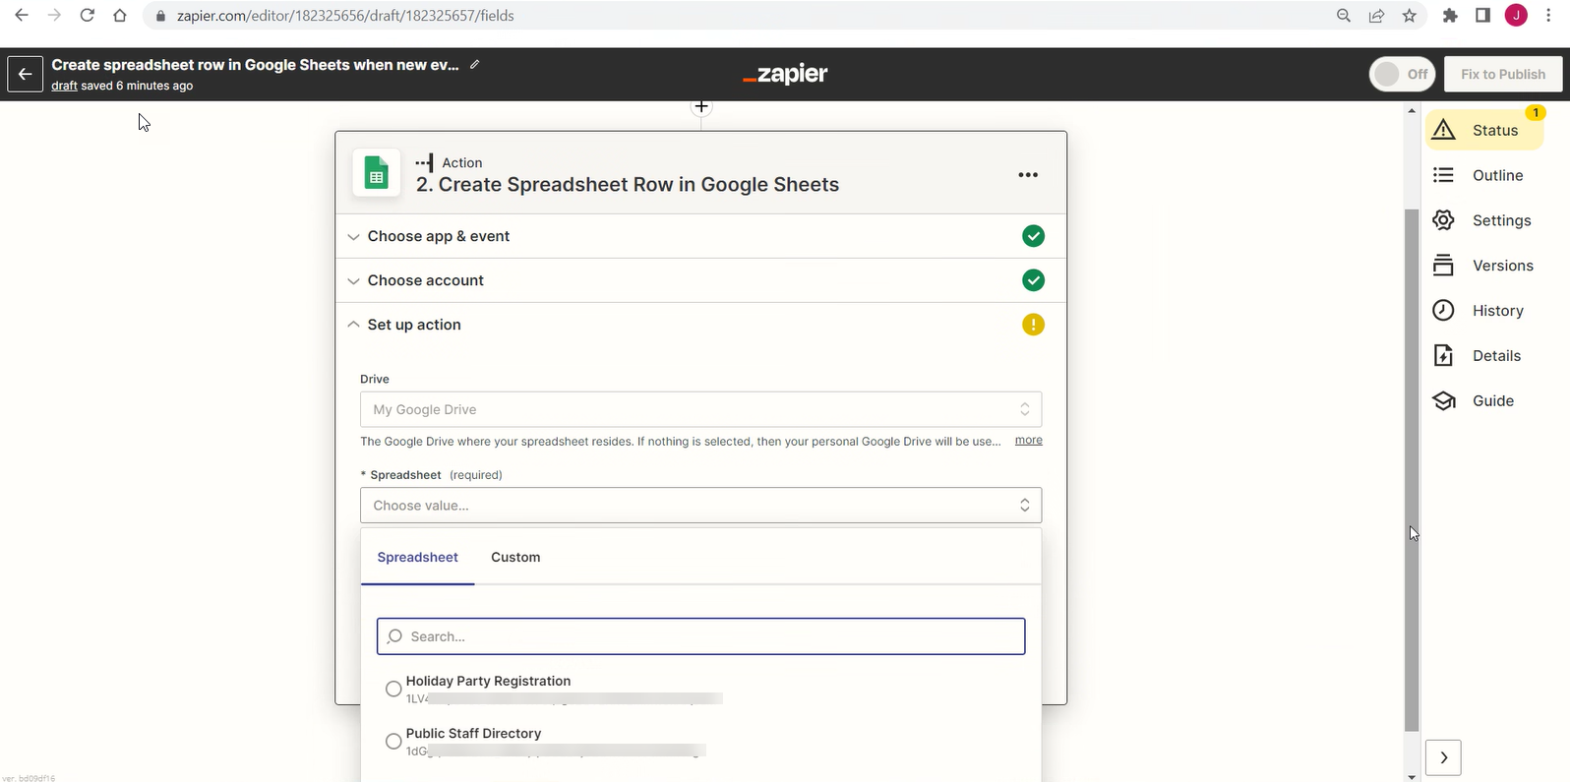Bookmark this page with the star
This screenshot has width=1570, height=782.
1410,16
